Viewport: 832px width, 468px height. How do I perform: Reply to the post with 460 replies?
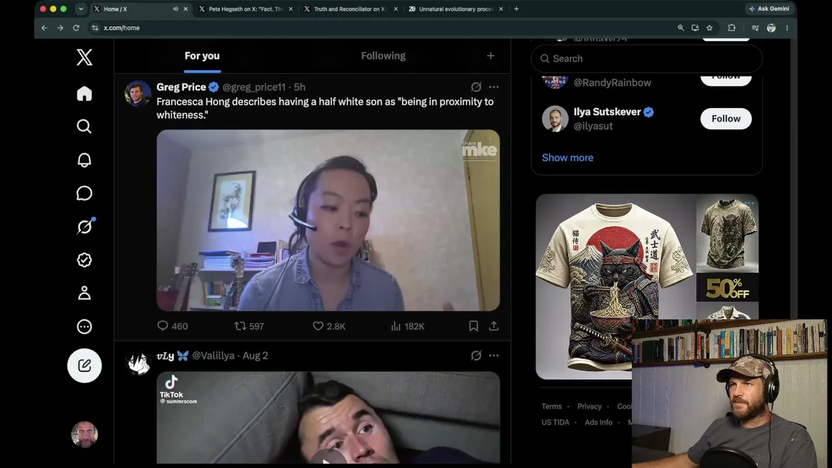[x=172, y=326]
